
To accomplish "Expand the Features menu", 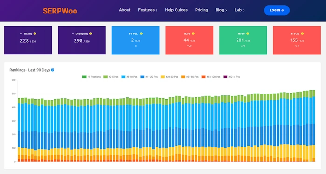I will click(148, 10).
